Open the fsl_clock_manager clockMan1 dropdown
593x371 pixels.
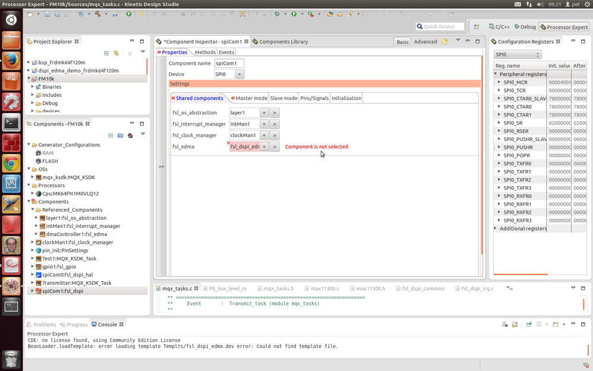264,135
